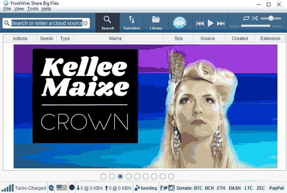Toggle the Seeding status control
287x193 pixels.
coord(146,188)
